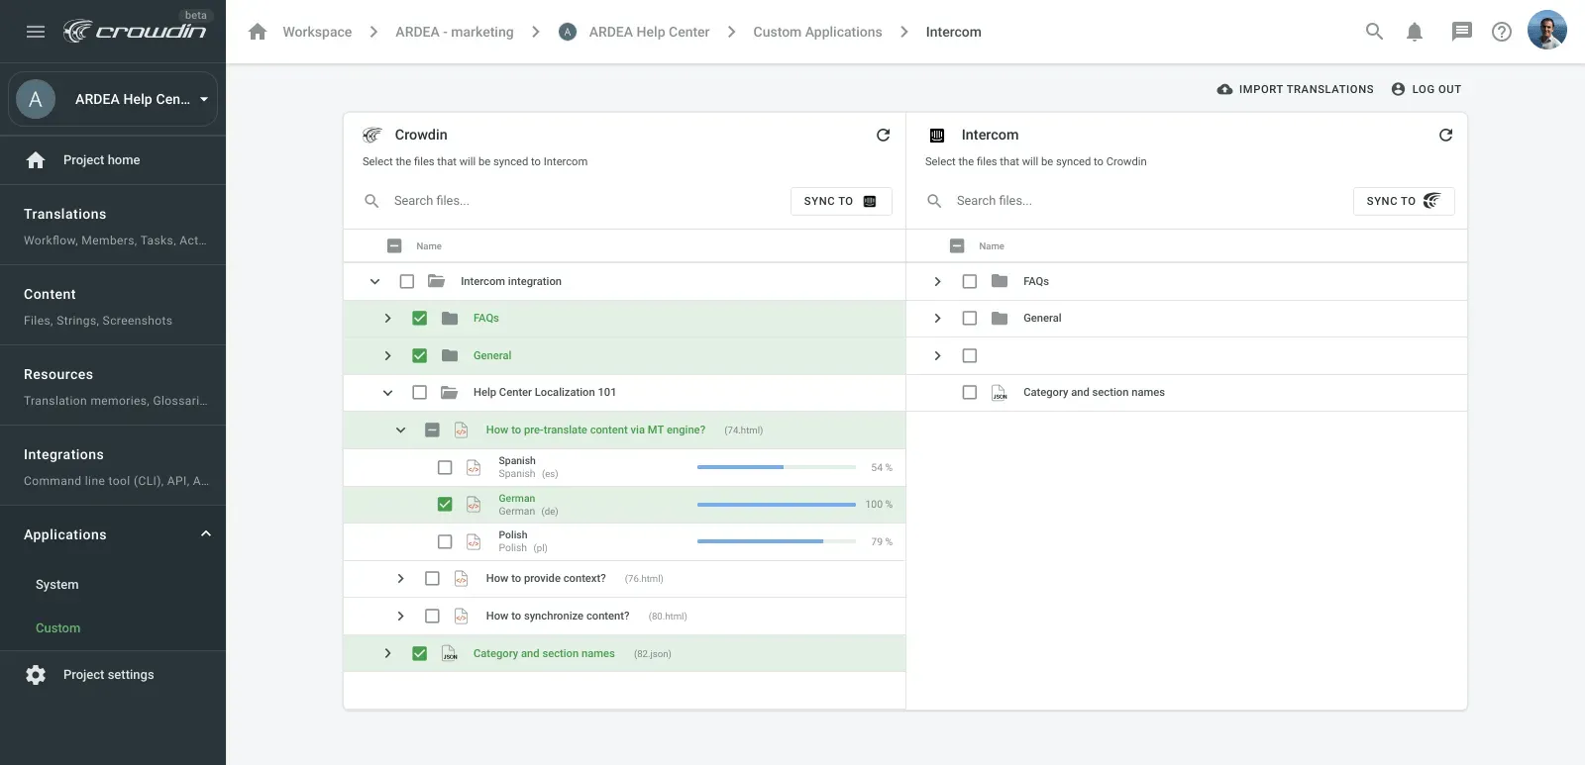1585x765 pixels.
Task: Refresh the Crowdin files panel
Action: tap(883, 135)
